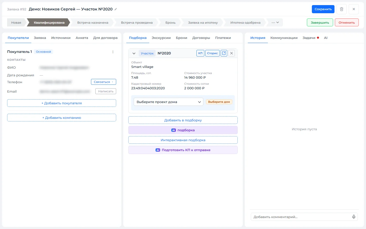Set stage to Встреча назначена

(93, 23)
